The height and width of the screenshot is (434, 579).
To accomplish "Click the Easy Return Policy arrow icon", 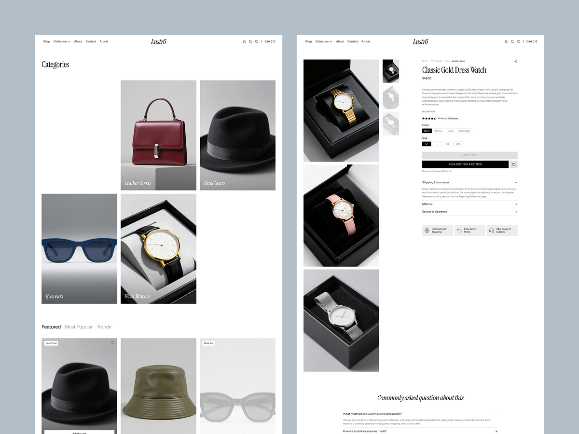I will 459,230.
